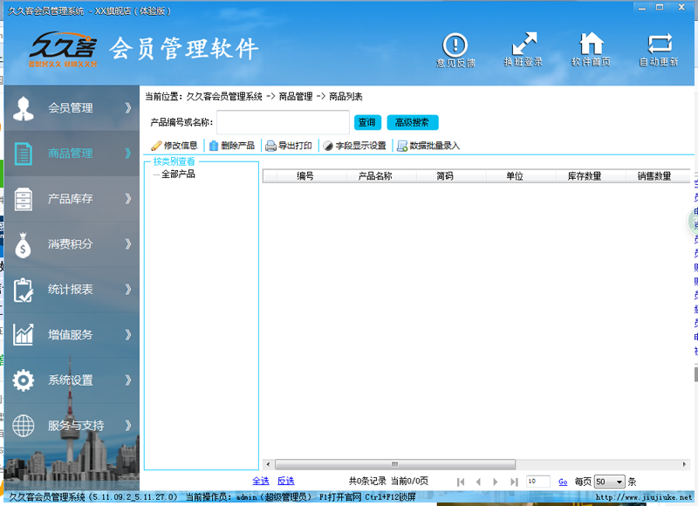The width and height of the screenshot is (698, 506).
Task: Open the http://www.jiujiuke.net link
Action: pyautogui.click(x=644, y=497)
